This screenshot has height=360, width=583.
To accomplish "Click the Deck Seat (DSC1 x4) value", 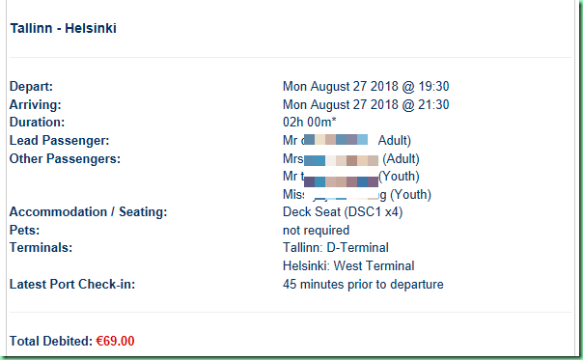I will click(x=343, y=212).
